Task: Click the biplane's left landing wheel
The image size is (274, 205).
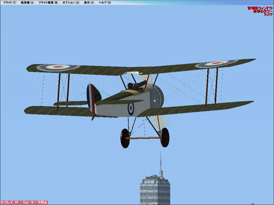Action: tap(125, 138)
